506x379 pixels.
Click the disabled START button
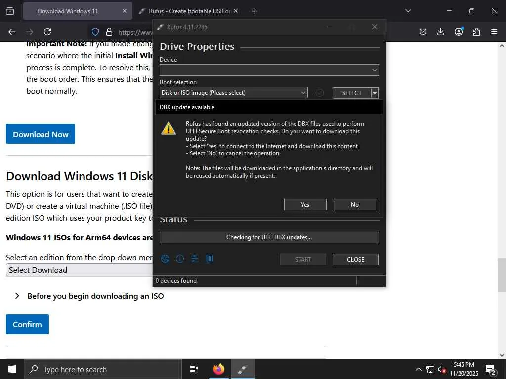303,260
